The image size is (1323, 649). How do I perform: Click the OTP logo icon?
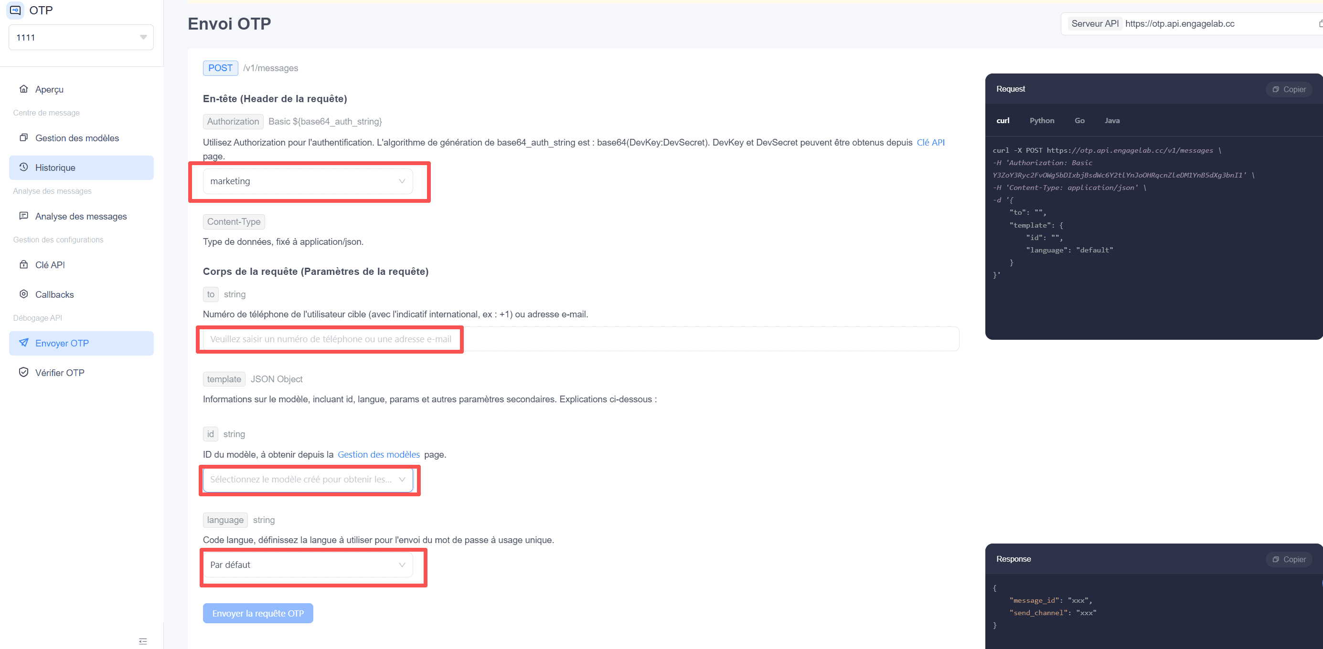[15, 10]
